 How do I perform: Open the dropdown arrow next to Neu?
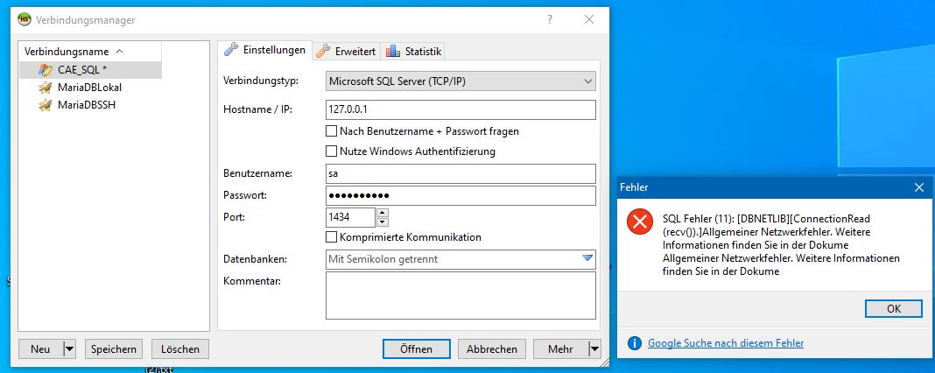(70, 349)
